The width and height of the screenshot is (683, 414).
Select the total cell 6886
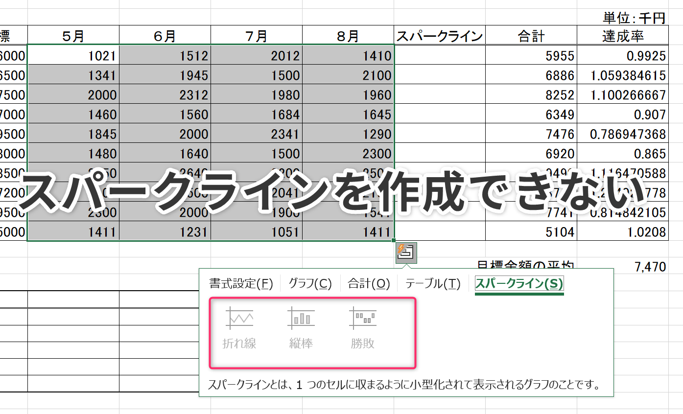(531, 74)
